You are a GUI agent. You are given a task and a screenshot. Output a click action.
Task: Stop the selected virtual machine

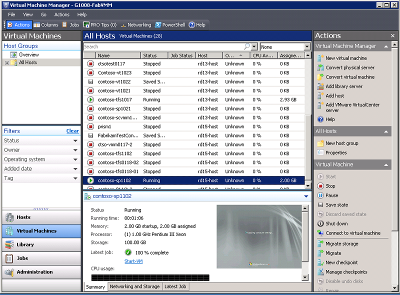point(326,186)
